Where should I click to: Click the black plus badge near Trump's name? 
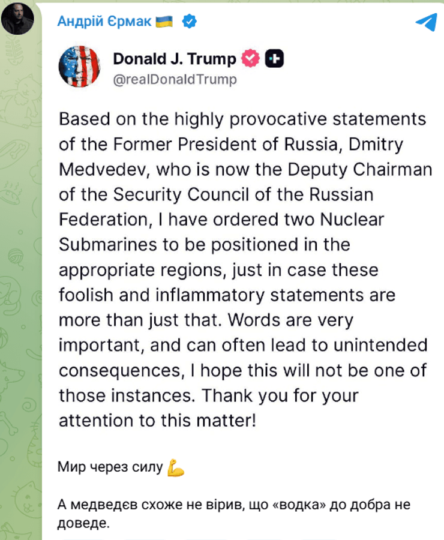click(x=274, y=58)
